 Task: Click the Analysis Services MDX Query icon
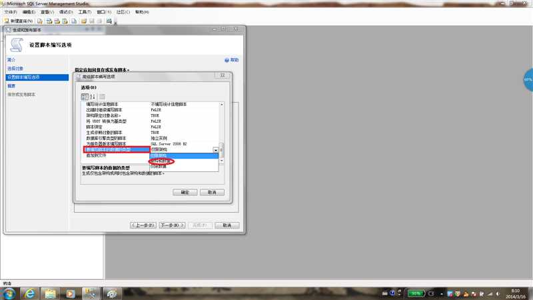[49, 21]
